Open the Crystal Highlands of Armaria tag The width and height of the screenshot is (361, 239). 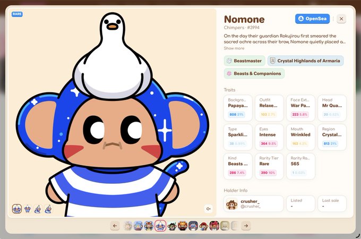click(x=305, y=61)
